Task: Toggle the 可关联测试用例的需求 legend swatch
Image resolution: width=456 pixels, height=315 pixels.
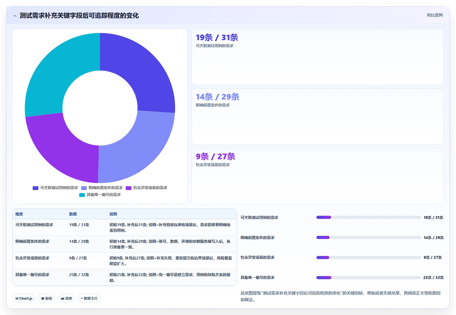Action: (35, 188)
